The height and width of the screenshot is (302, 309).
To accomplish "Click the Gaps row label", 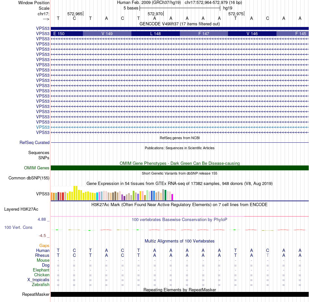I will [44, 246].
